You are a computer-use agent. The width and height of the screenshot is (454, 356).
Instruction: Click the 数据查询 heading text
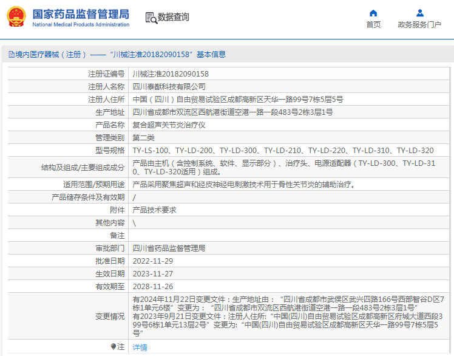(173, 17)
